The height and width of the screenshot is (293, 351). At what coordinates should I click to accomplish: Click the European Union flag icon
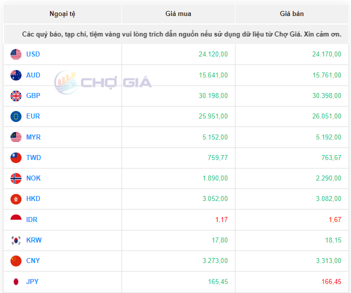(x=16, y=116)
